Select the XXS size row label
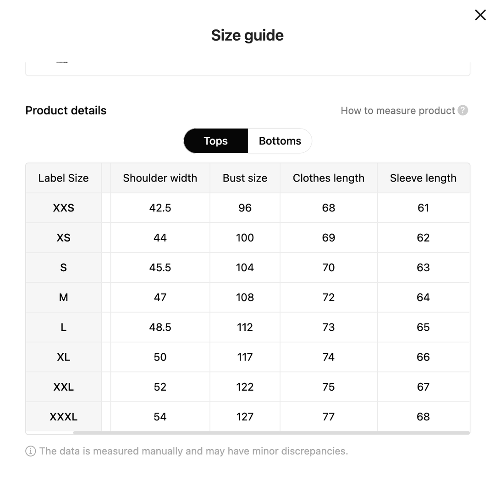The width and height of the screenshot is (495, 479). coord(63,208)
